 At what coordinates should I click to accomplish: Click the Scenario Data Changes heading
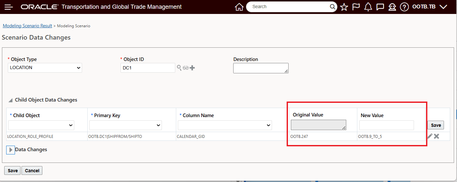point(36,38)
